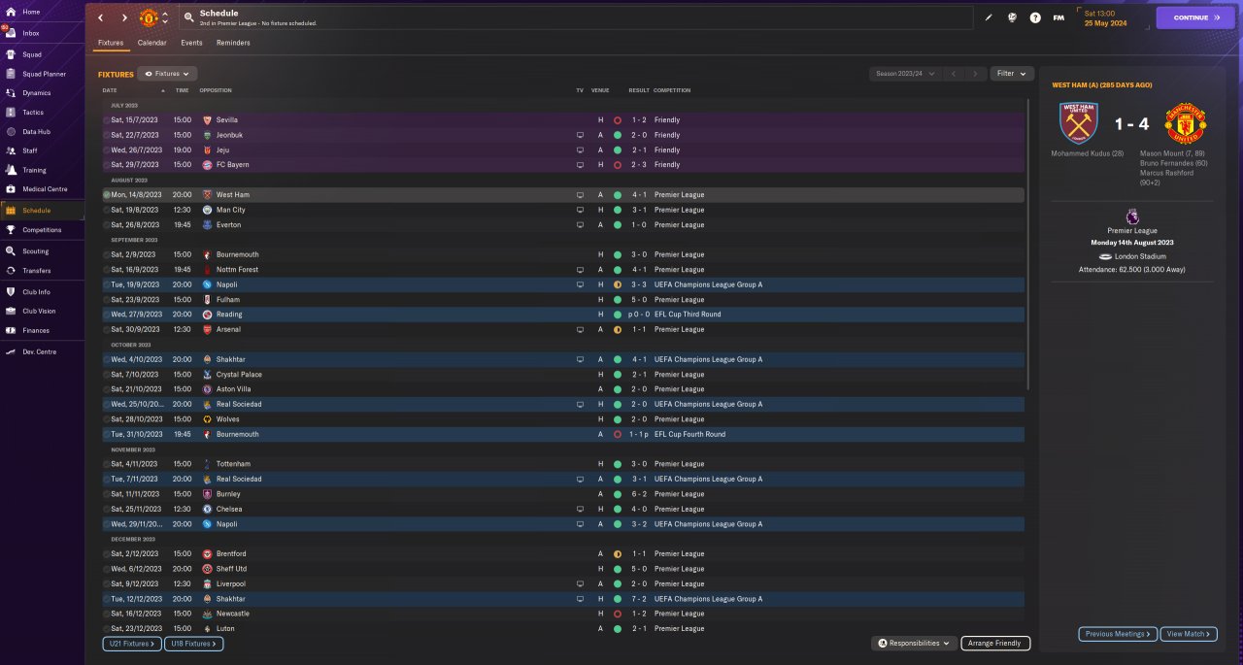
Task: Open the Staff section
Action: [30, 150]
